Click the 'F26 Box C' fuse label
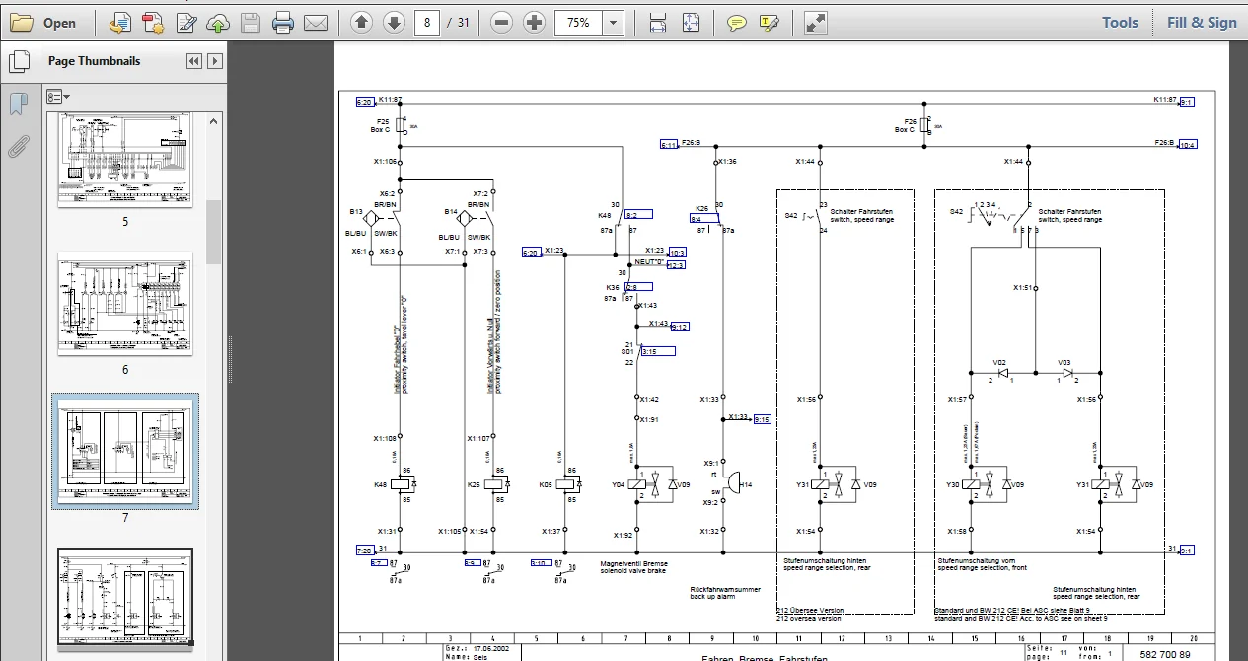Image resolution: width=1248 pixels, height=661 pixels. click(906, 125)
